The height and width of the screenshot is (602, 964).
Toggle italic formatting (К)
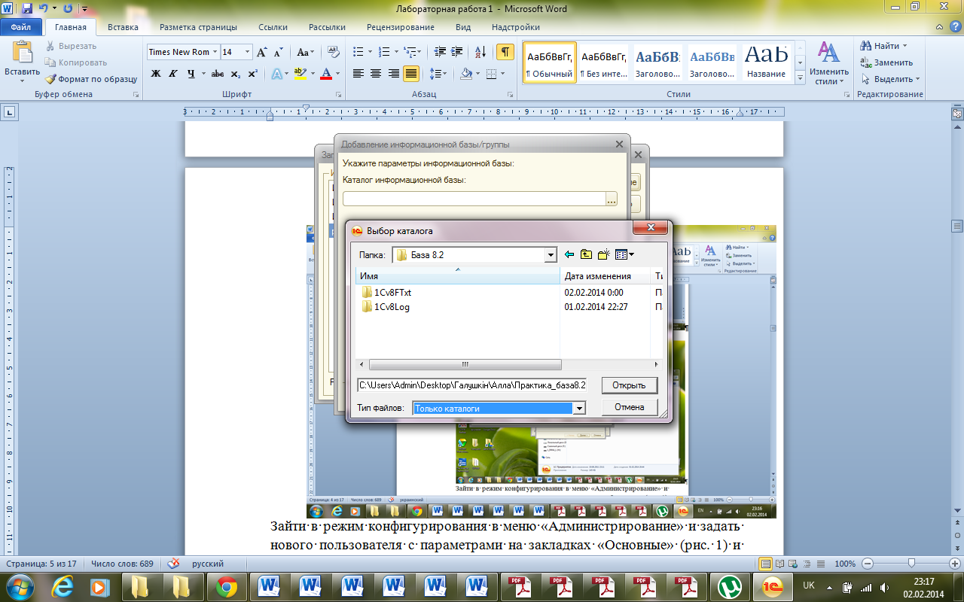(173, 74)
